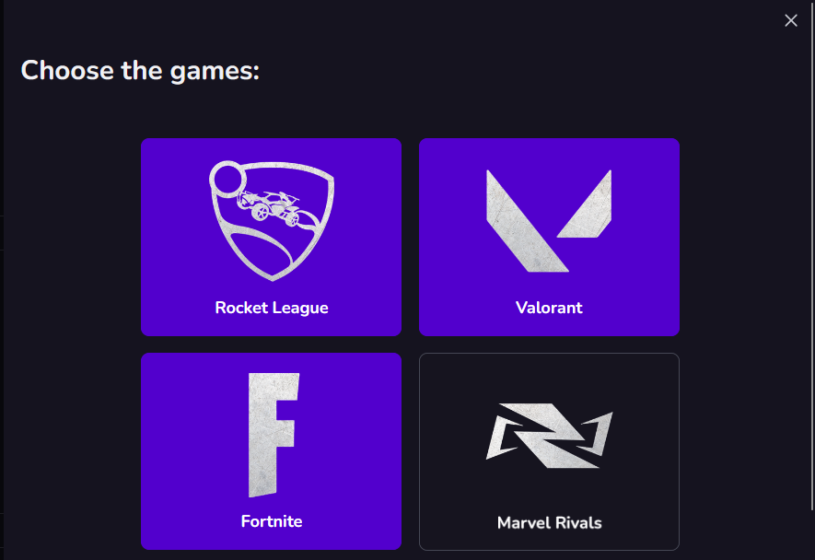Click the "Rocket League" text label

point(272,308)
